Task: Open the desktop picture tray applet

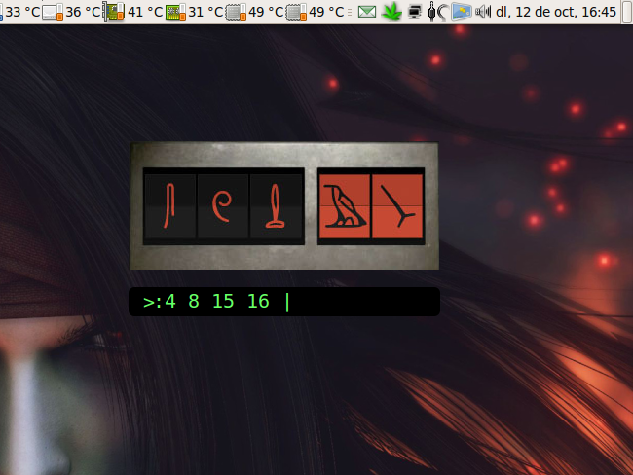Action: coord(462,12)
